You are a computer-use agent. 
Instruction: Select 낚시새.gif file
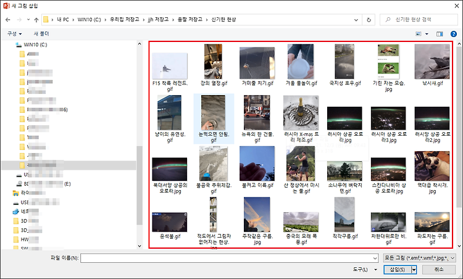point(432,65)
